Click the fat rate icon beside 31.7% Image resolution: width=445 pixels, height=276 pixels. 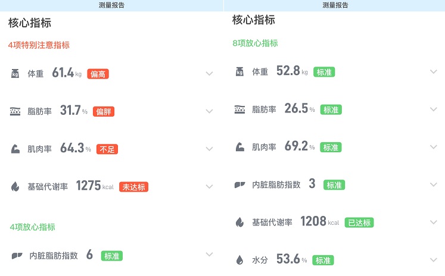pyautogui.click(x=15, y=111)
